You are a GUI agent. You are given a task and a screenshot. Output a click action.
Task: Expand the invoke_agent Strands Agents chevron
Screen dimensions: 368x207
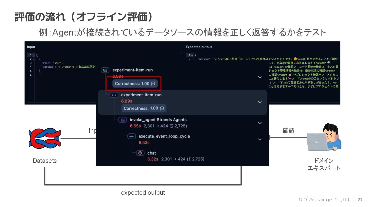(260, 123)
